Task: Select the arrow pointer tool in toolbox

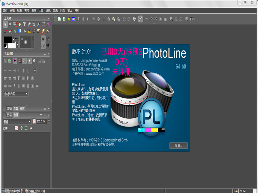Action: (x=5, y=24)
